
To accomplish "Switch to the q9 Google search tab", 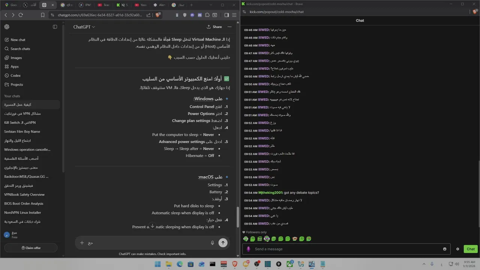I will [67, 5].
